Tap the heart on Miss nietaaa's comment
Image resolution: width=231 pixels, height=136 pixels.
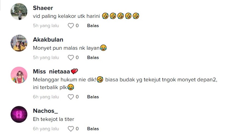[x=71, y=97]
